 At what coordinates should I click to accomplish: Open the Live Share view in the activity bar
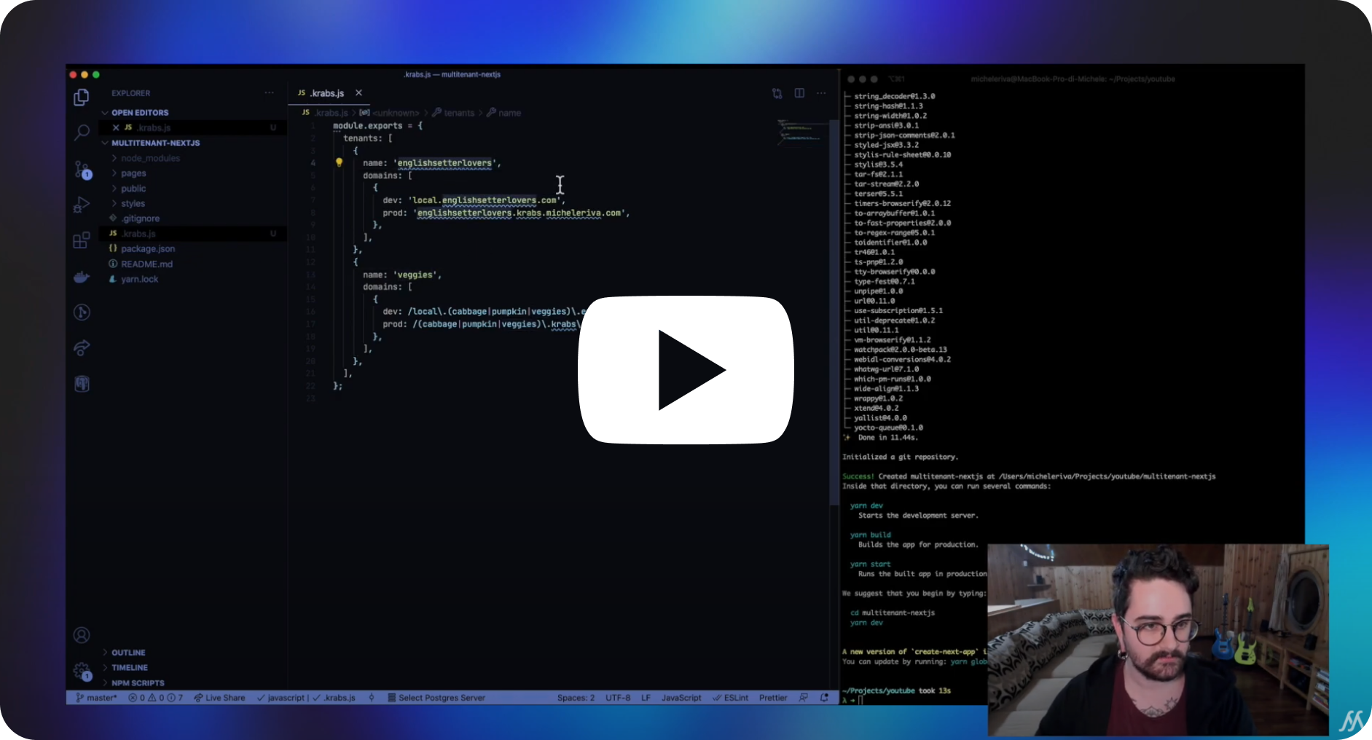[82, 348]
